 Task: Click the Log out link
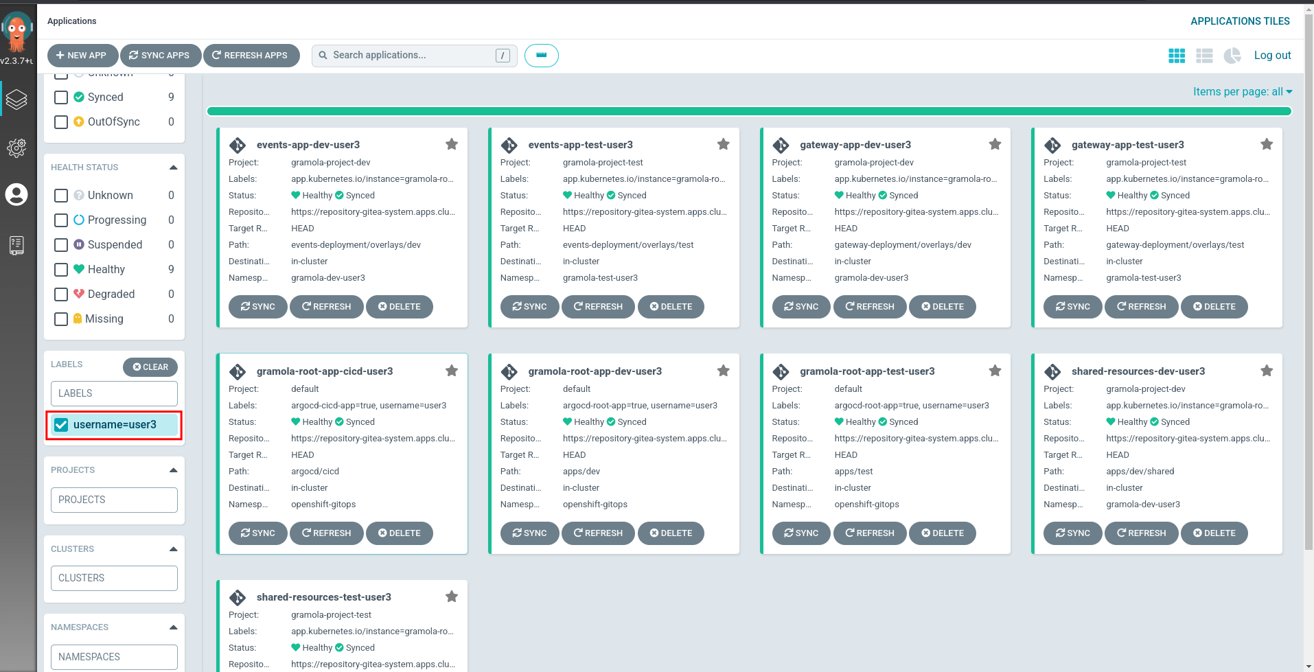(x=1272, y=56)
